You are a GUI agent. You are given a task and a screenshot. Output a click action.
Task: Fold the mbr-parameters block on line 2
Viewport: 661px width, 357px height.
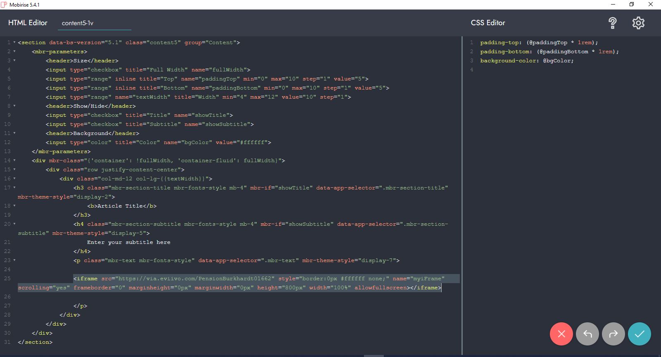pos(14,52)
